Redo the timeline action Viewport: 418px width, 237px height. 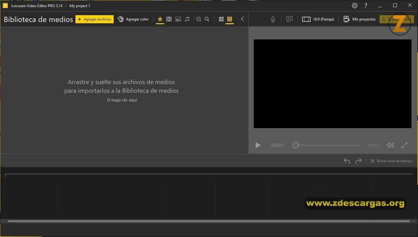click(x=359, y=161)
